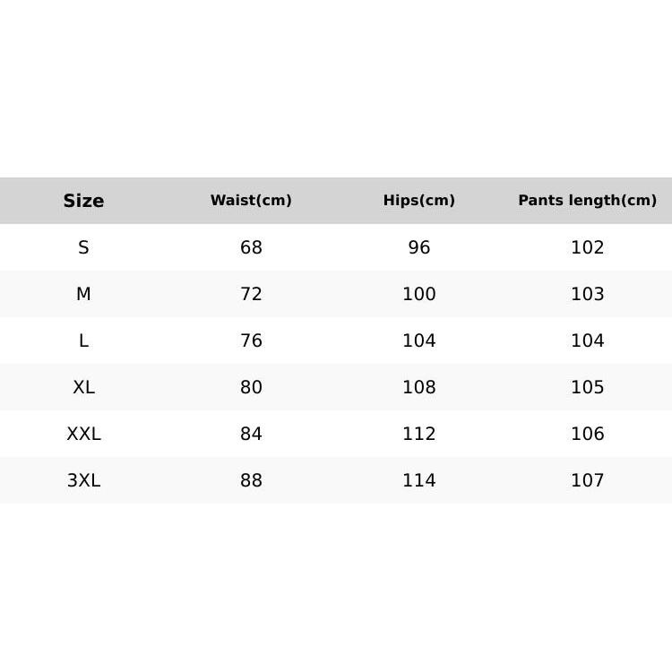
Task: Click waist value 68 for size S
Action: tap(251, 247)
